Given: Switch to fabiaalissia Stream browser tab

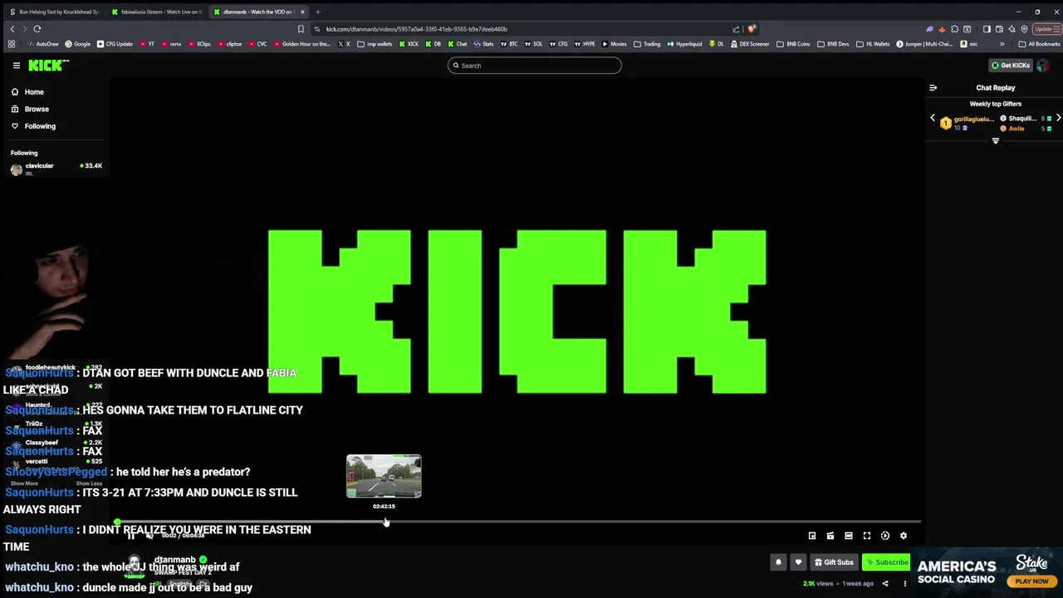Looking at the screenshot, I should 157,12.
